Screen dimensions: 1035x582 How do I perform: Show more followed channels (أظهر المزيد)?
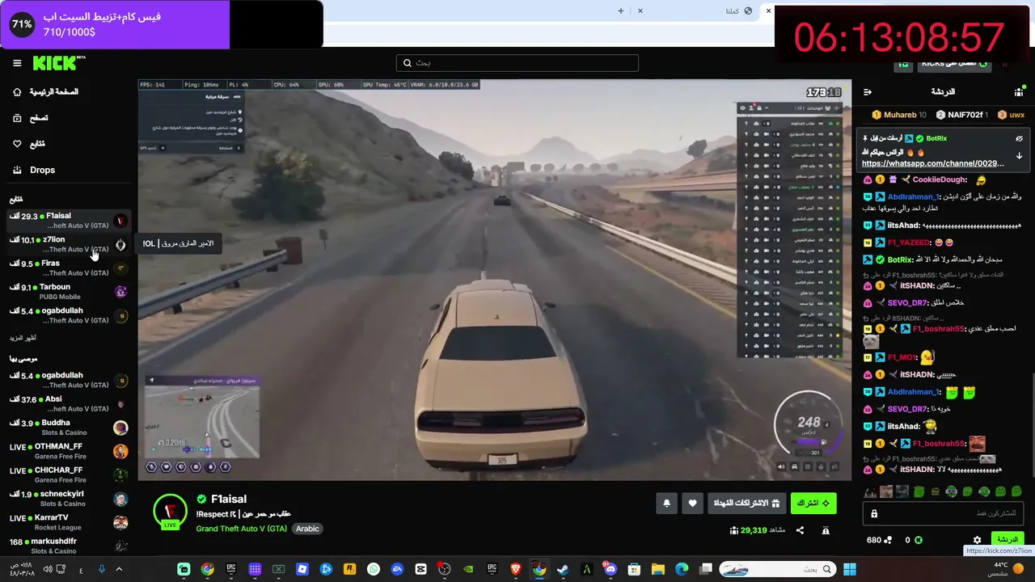(23, 338)
